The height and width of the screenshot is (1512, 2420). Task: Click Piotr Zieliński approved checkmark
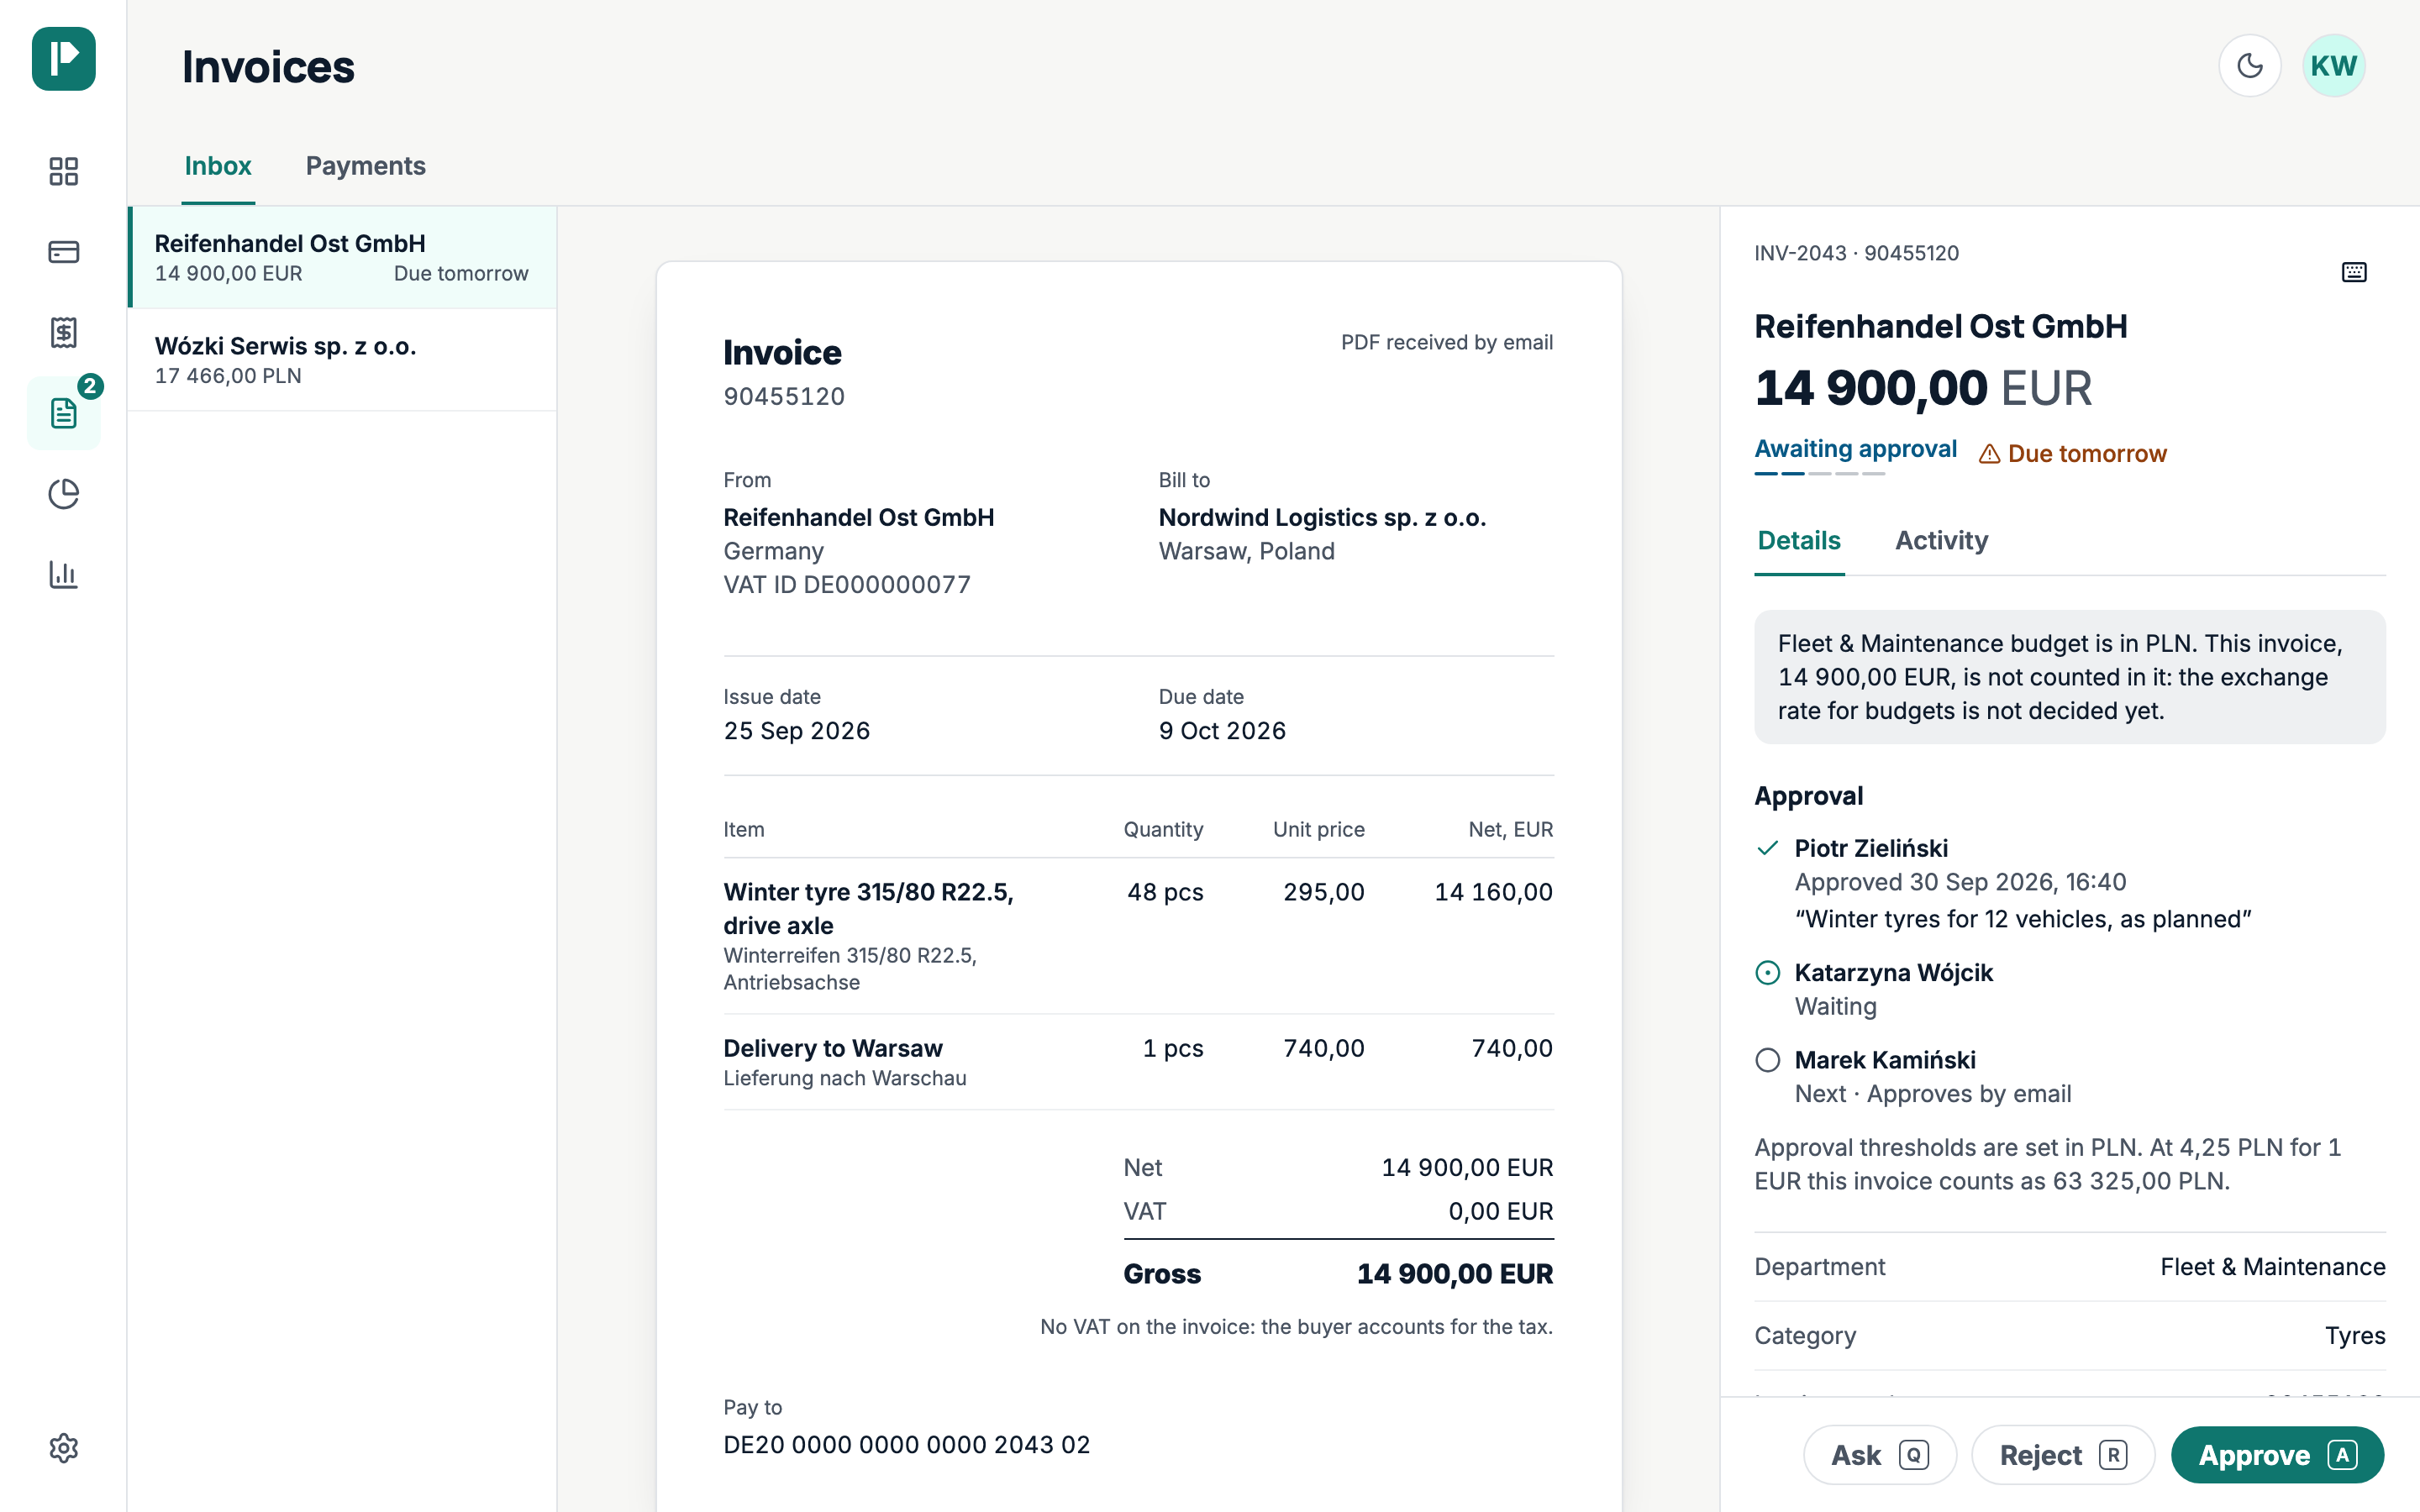1768,848
